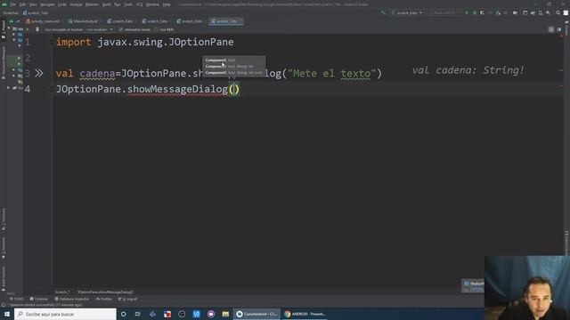
Task: Click the showMessageDialog text on line 4
Action: point(177,89)
